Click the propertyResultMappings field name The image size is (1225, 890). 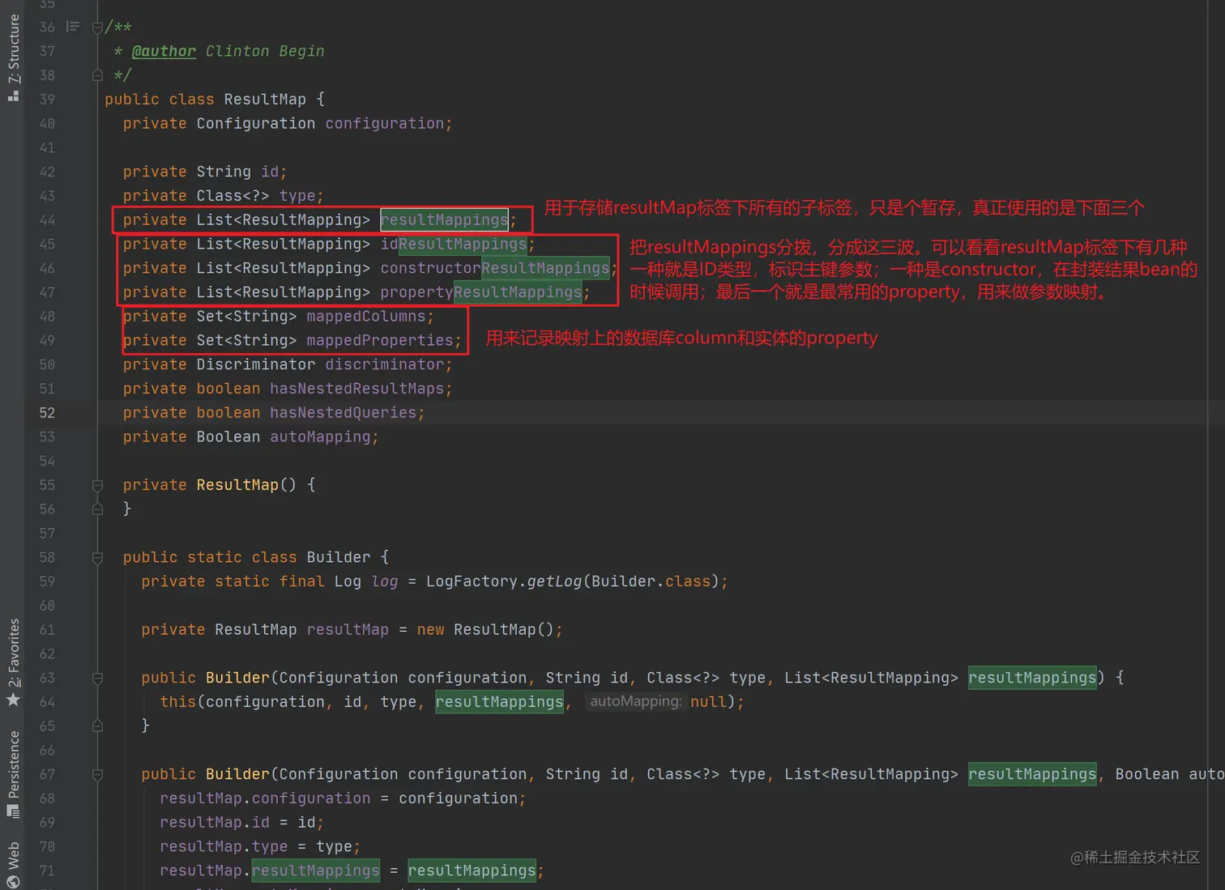coord(481,292)
